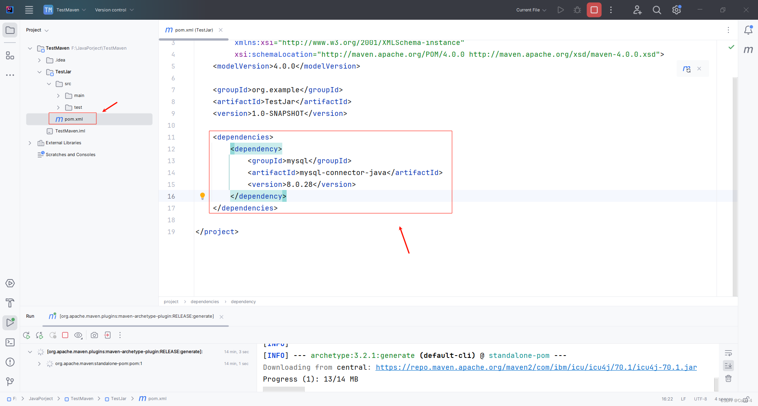Collapse archetype-plugin run tree node
This screenshot has width=758, height=406.
[x=30, y=352]
